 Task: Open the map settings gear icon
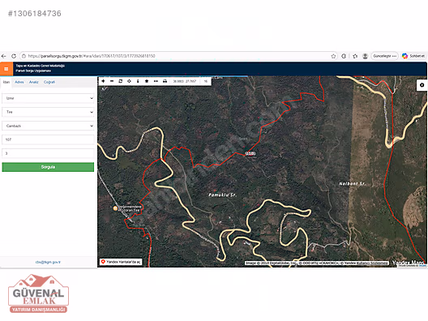(422, 85)
